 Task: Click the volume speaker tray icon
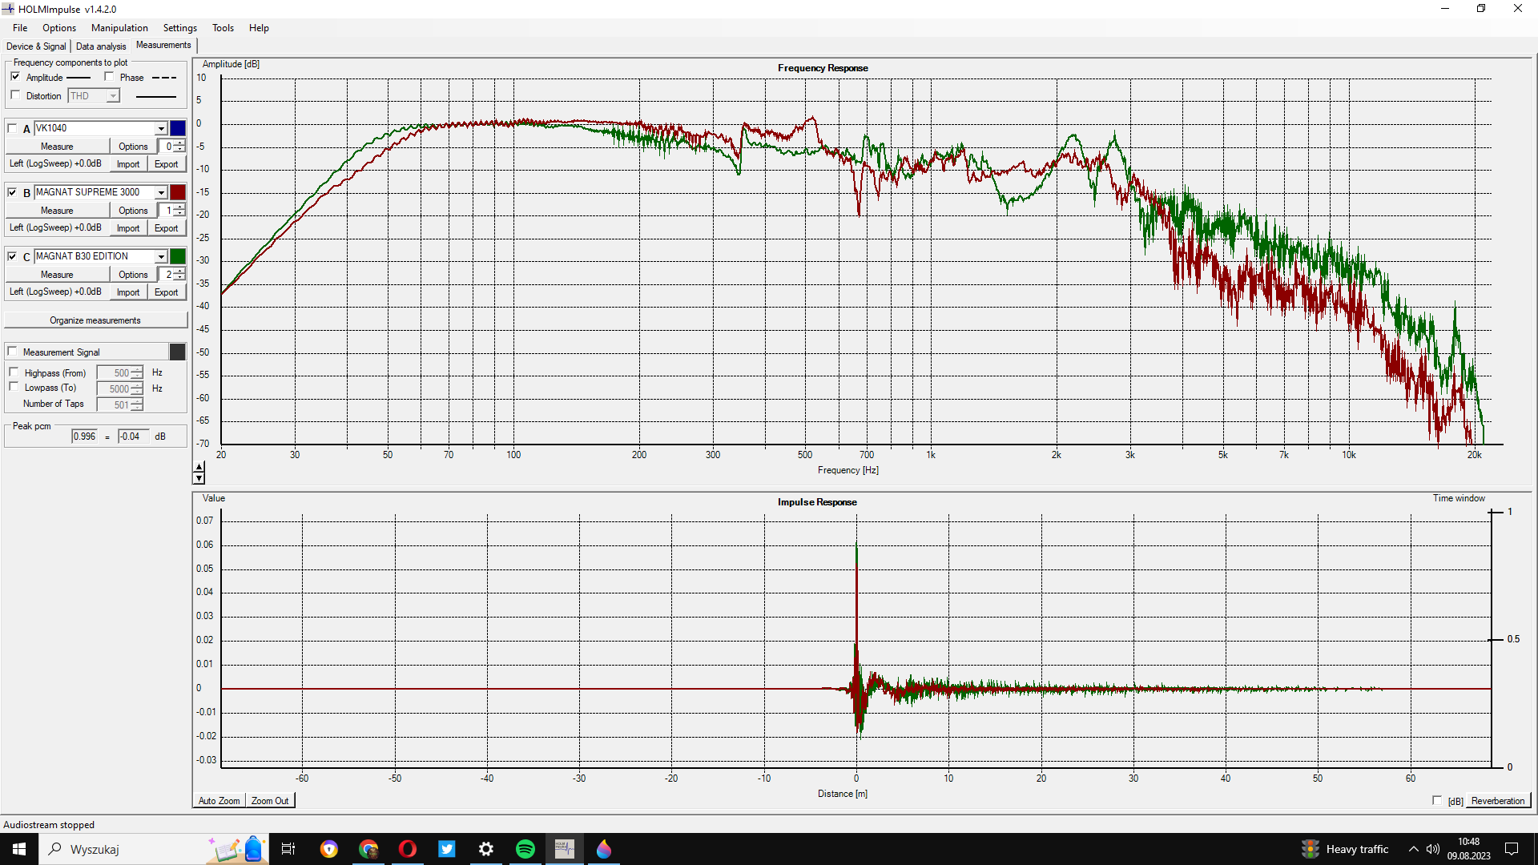(x=1433, y=849)
